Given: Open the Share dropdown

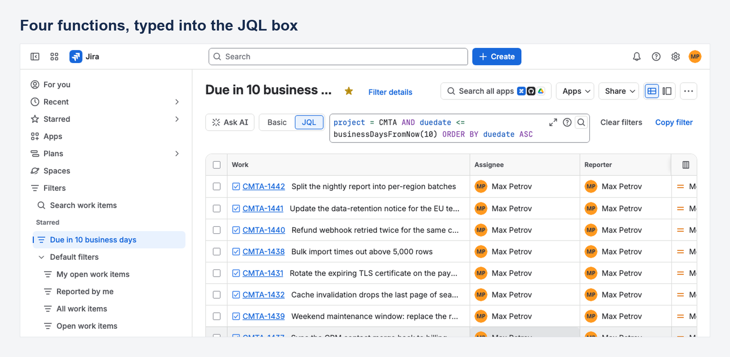Looking at the screenshot, I should pos(619,91).
